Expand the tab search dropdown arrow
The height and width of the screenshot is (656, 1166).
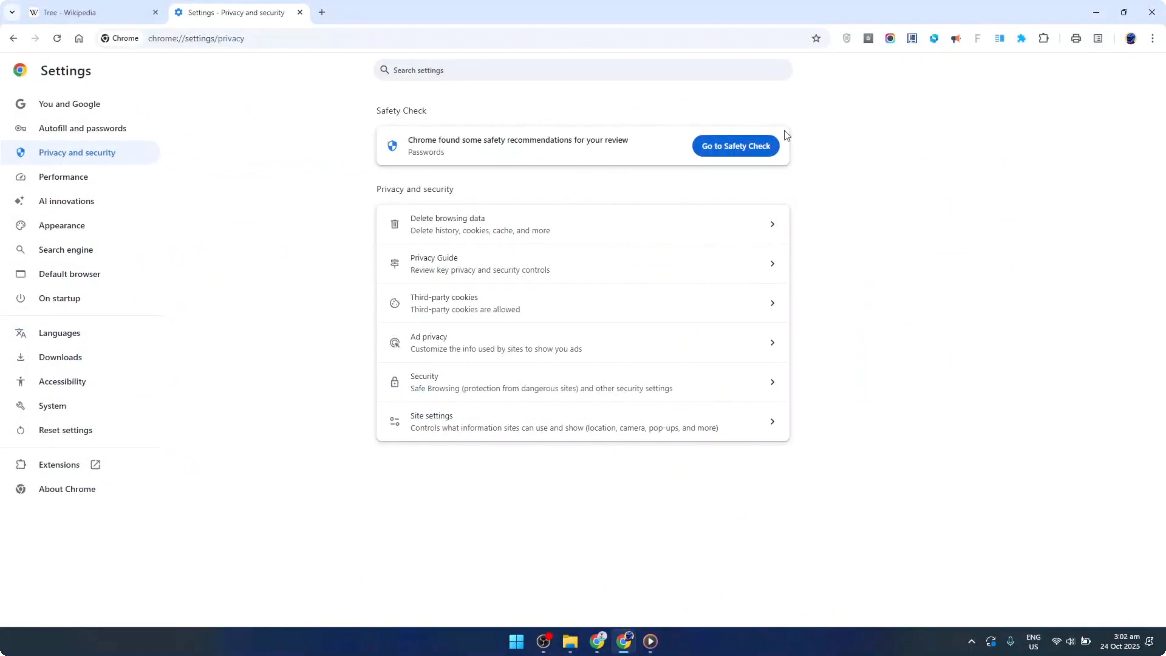(x=12, y=12)
